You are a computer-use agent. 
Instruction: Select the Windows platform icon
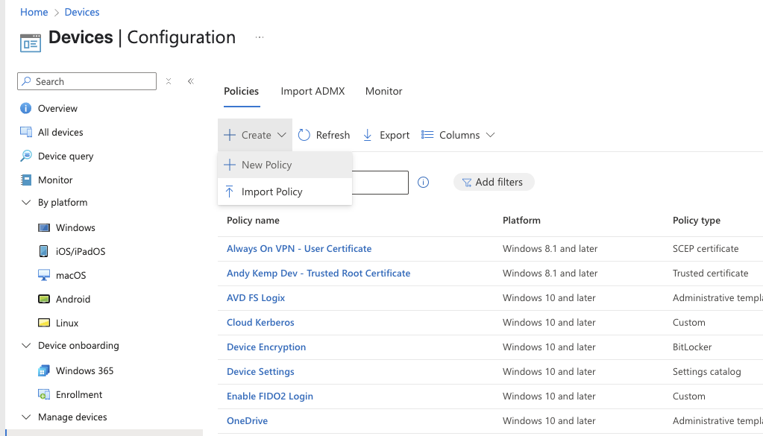[x=44, y=227]
